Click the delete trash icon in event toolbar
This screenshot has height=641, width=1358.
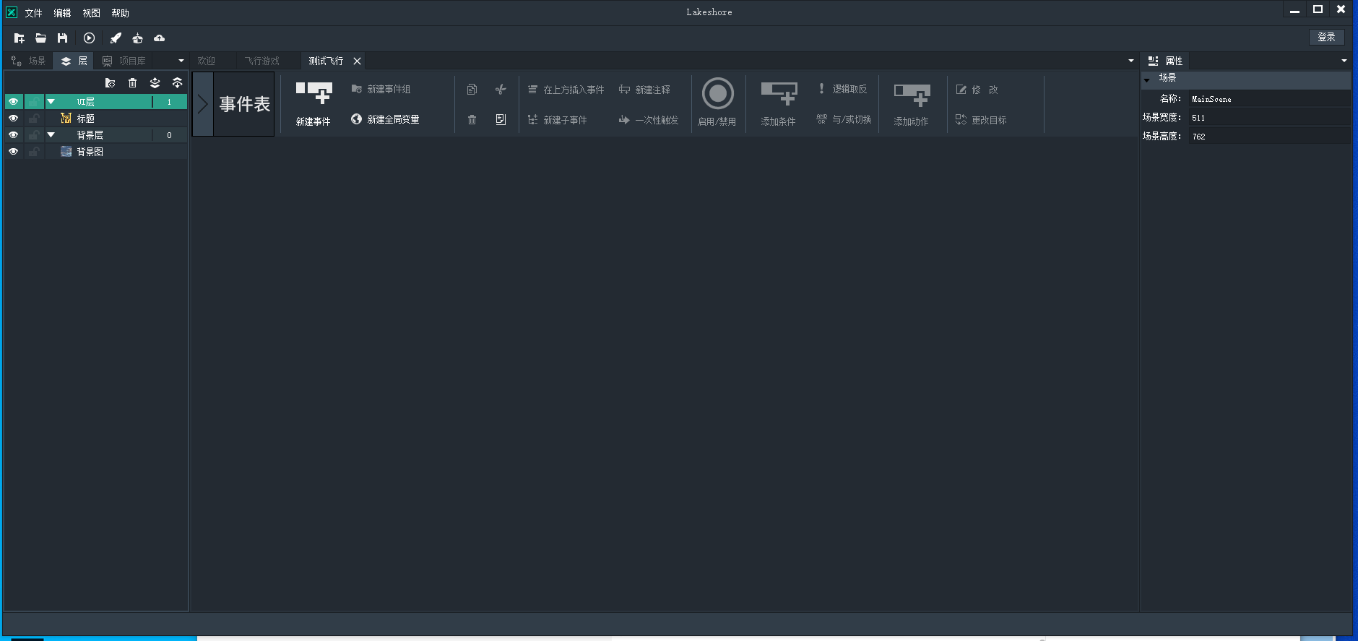pos(472,120)
